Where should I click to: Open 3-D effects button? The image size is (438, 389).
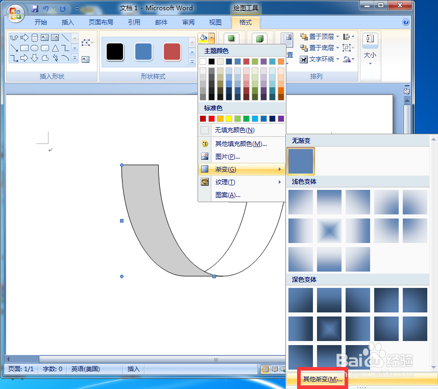pos(260,38)
